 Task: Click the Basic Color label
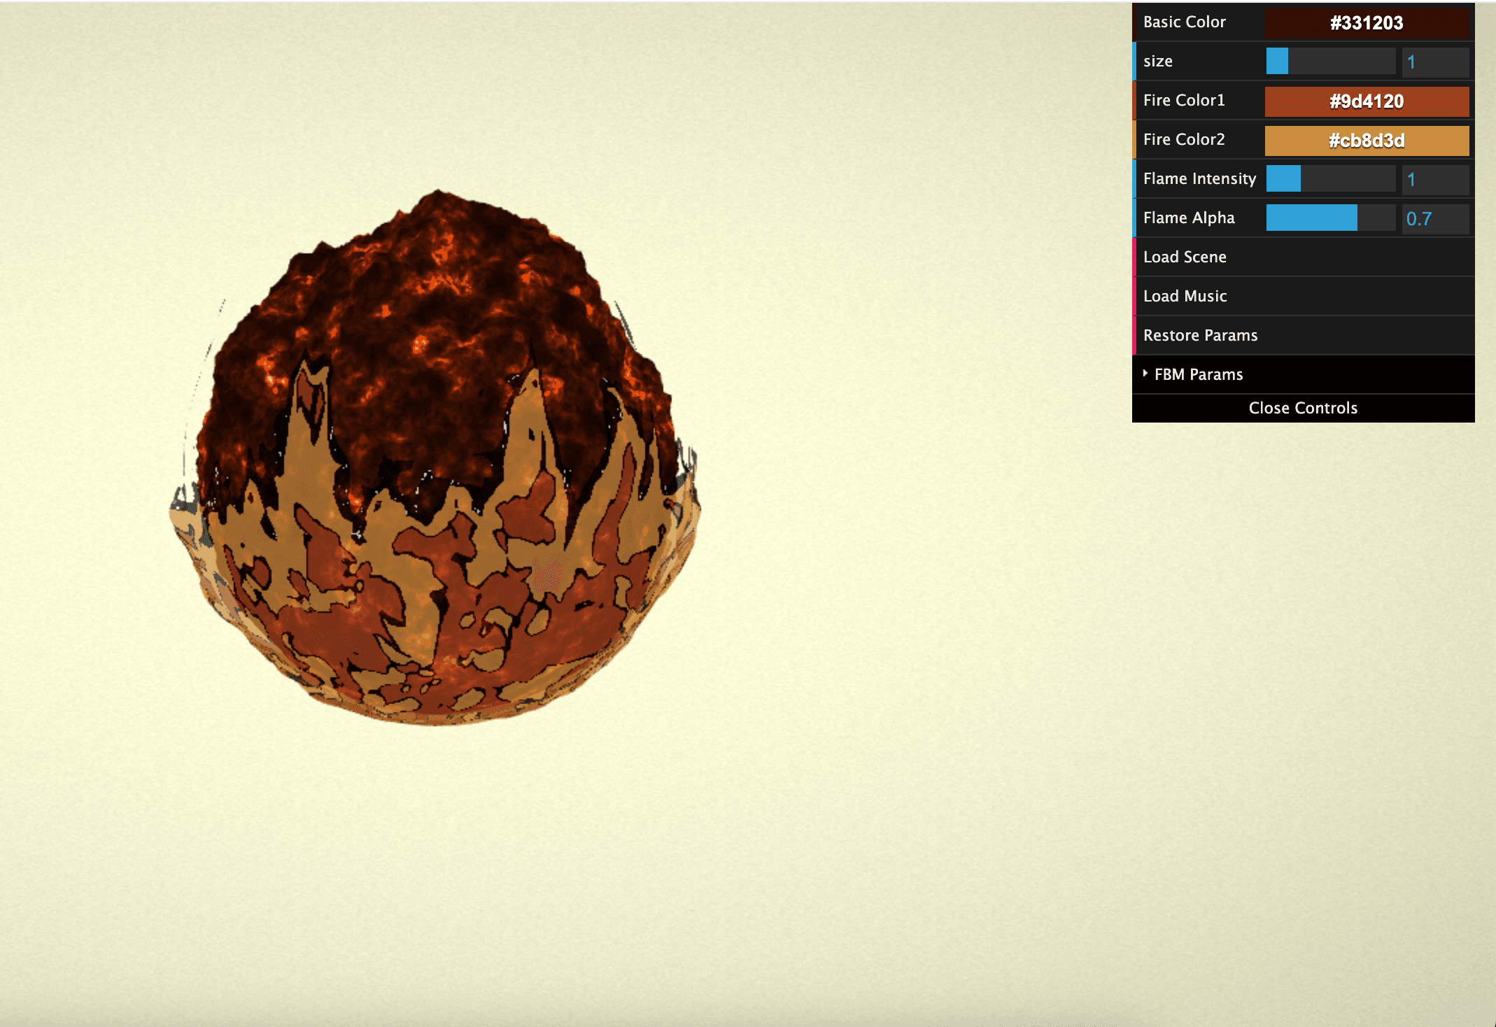coord(1184,22)
